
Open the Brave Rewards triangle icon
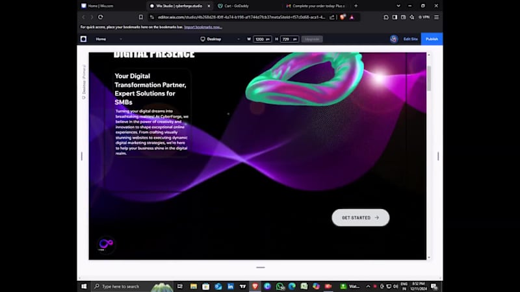pyautogui.click(x=352, y=18)
